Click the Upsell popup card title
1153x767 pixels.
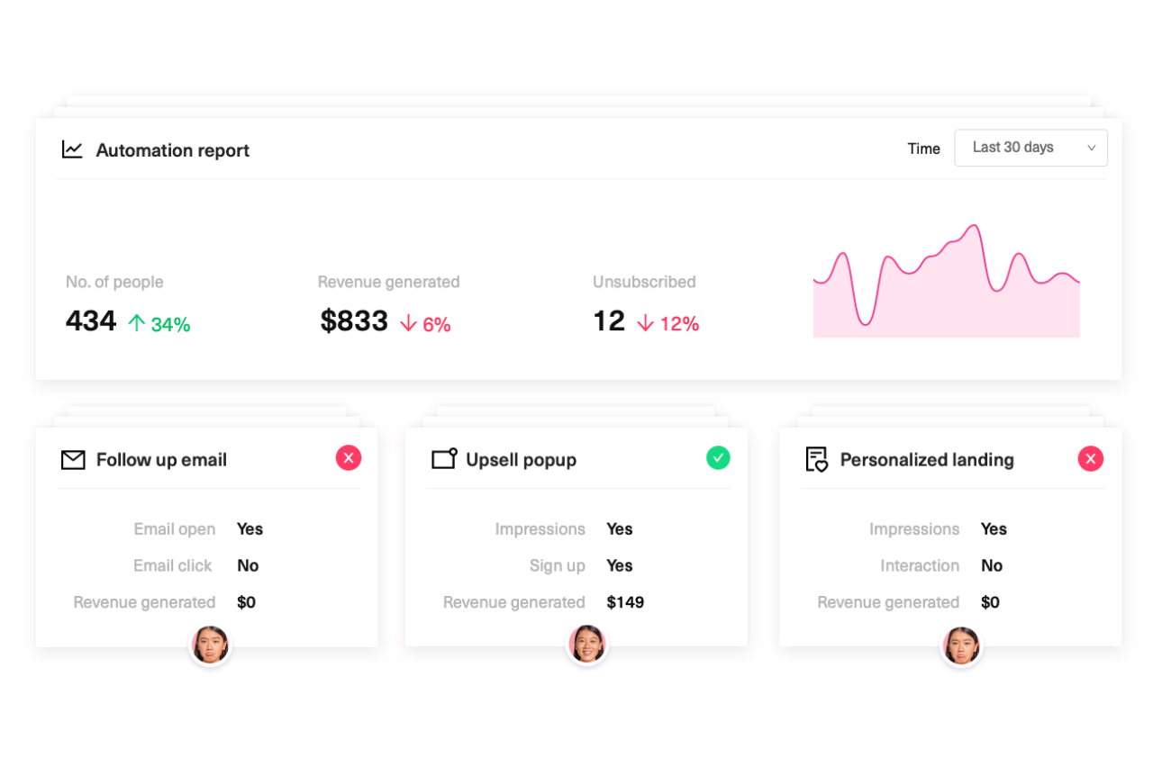[521, 460]
